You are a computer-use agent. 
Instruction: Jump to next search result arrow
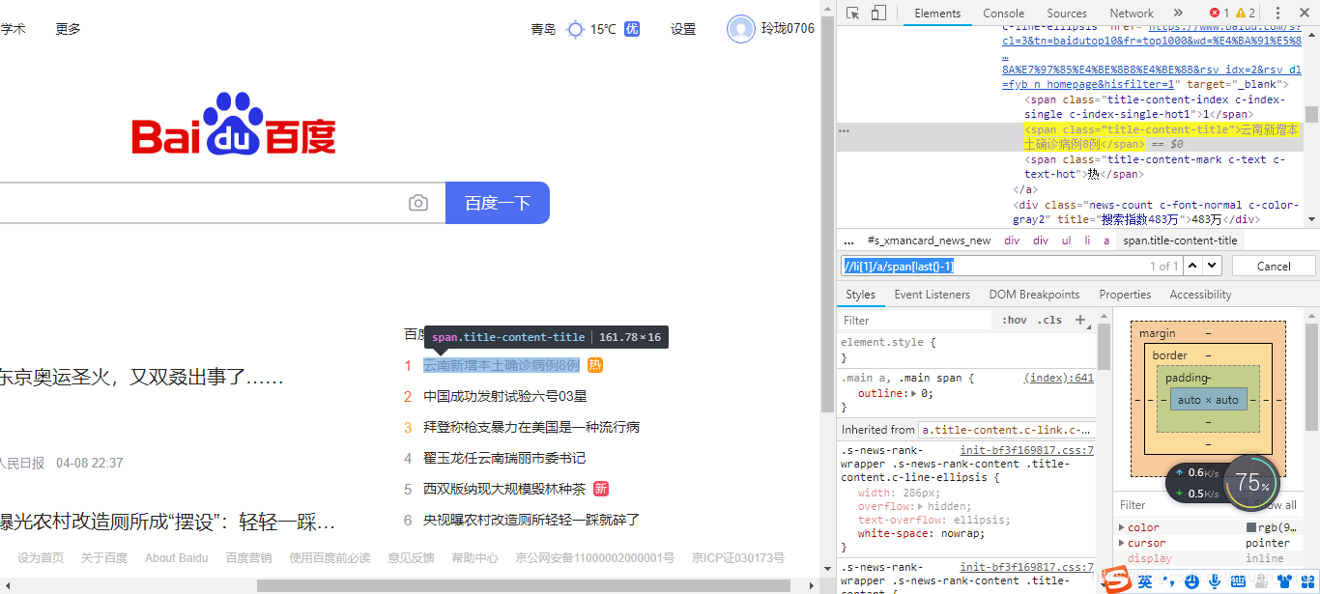click(x=1213, y=266)
